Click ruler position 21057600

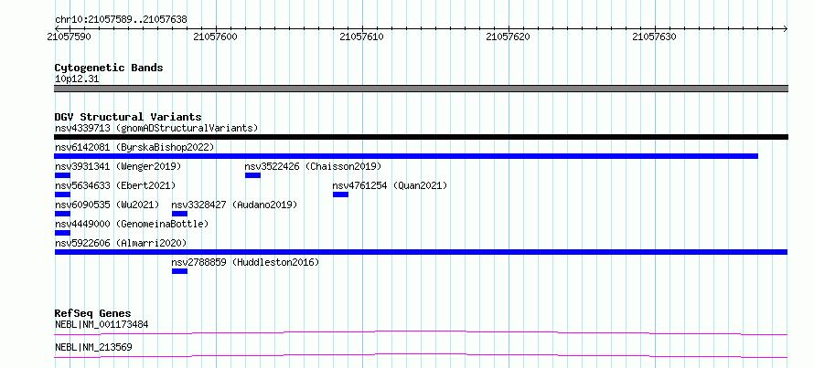point(216,37)
